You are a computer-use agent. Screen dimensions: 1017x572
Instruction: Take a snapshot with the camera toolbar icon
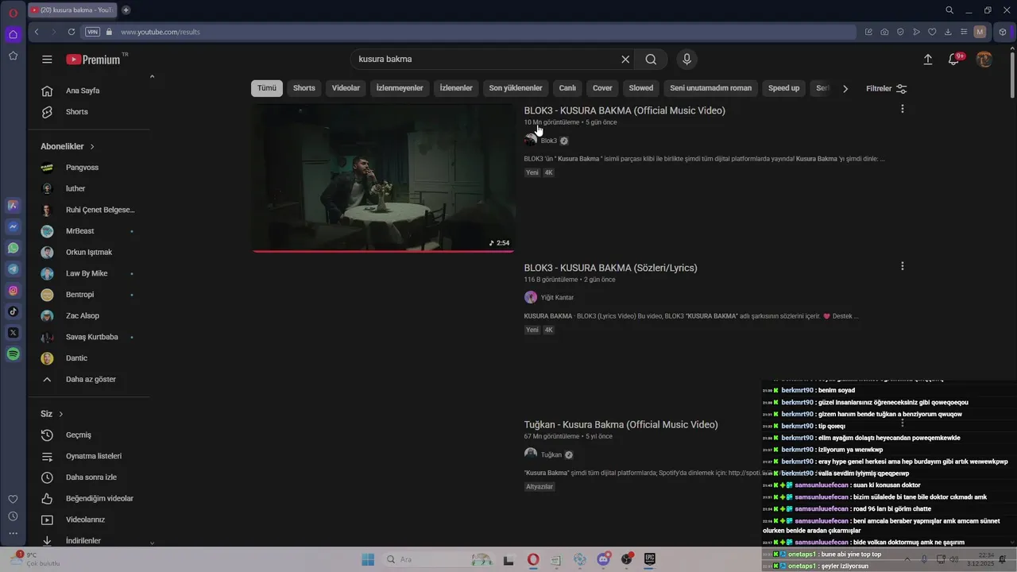(x=884, y=32)
